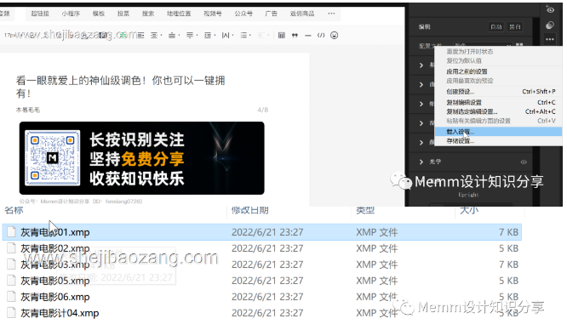Open the 模板 insert tab
567x324 pixels.
click(99, 14)
